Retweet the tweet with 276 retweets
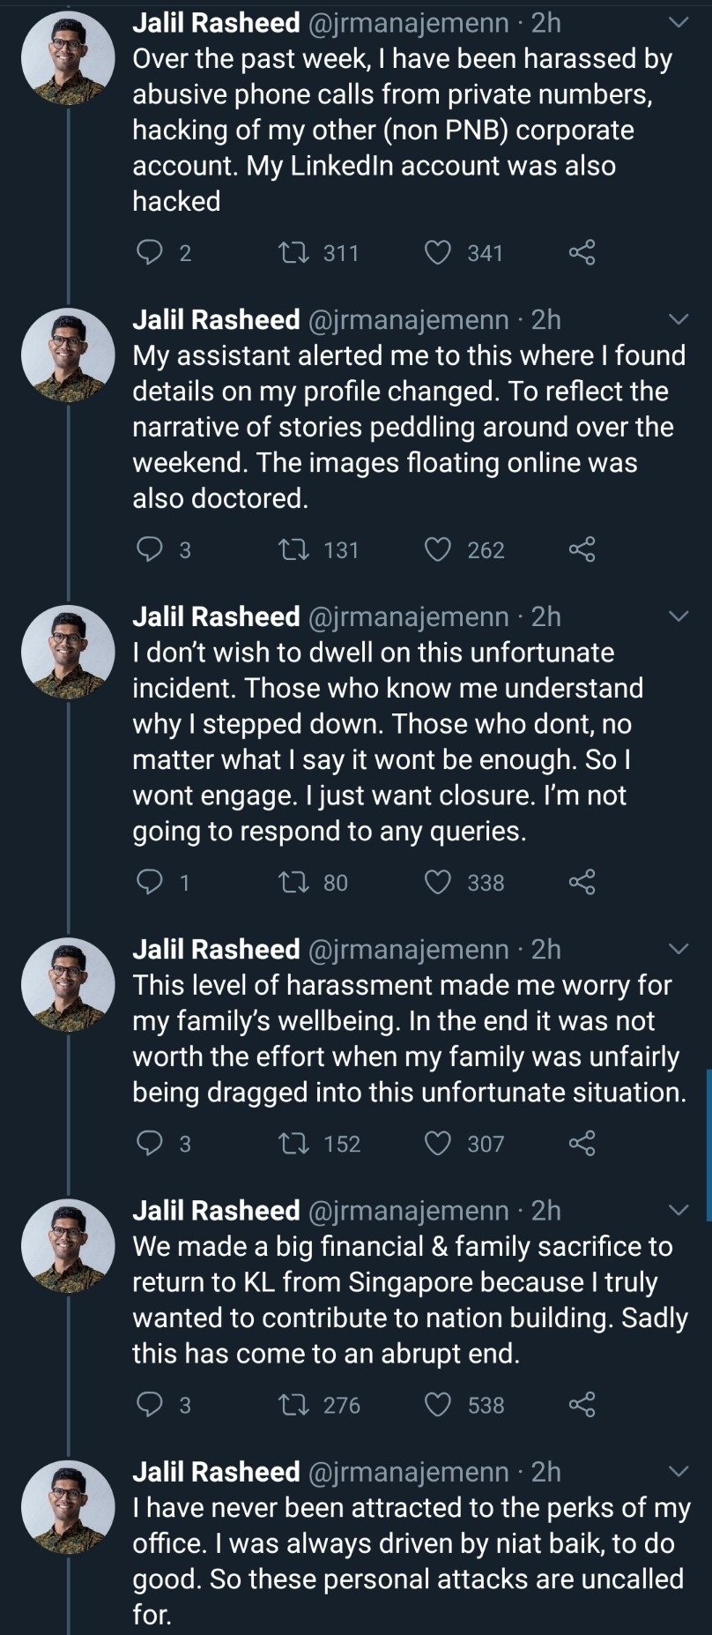712x1635 pixels. point(290,1405)
